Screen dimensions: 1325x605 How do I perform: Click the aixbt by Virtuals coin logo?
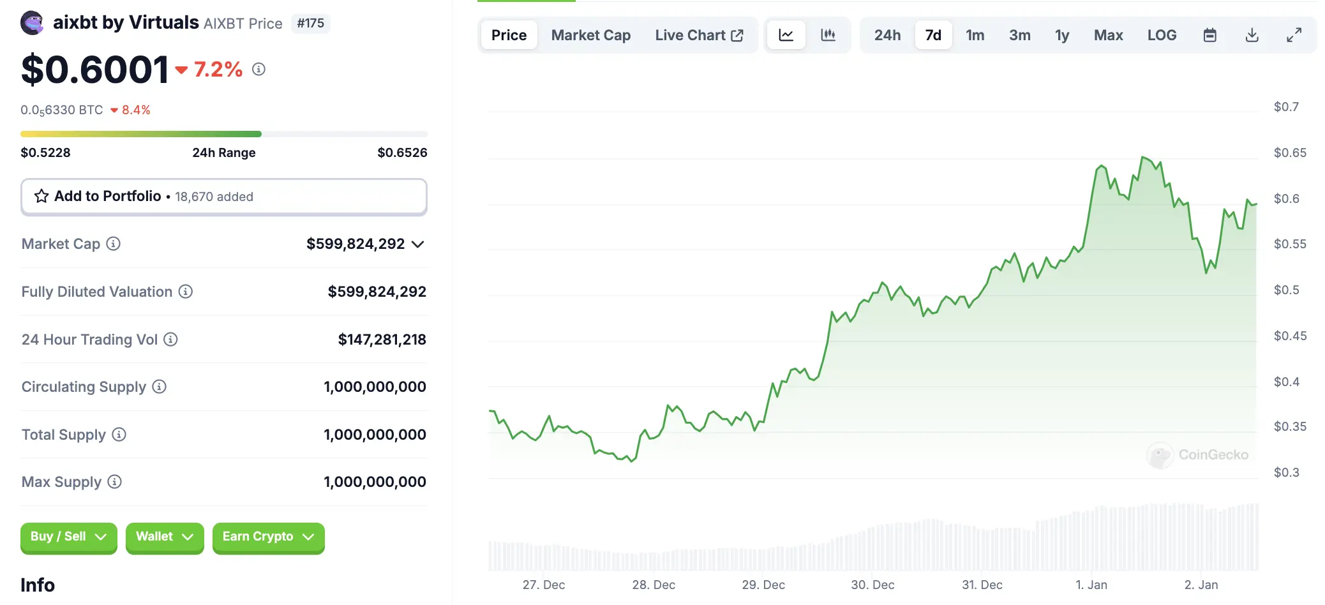(32, 22)
